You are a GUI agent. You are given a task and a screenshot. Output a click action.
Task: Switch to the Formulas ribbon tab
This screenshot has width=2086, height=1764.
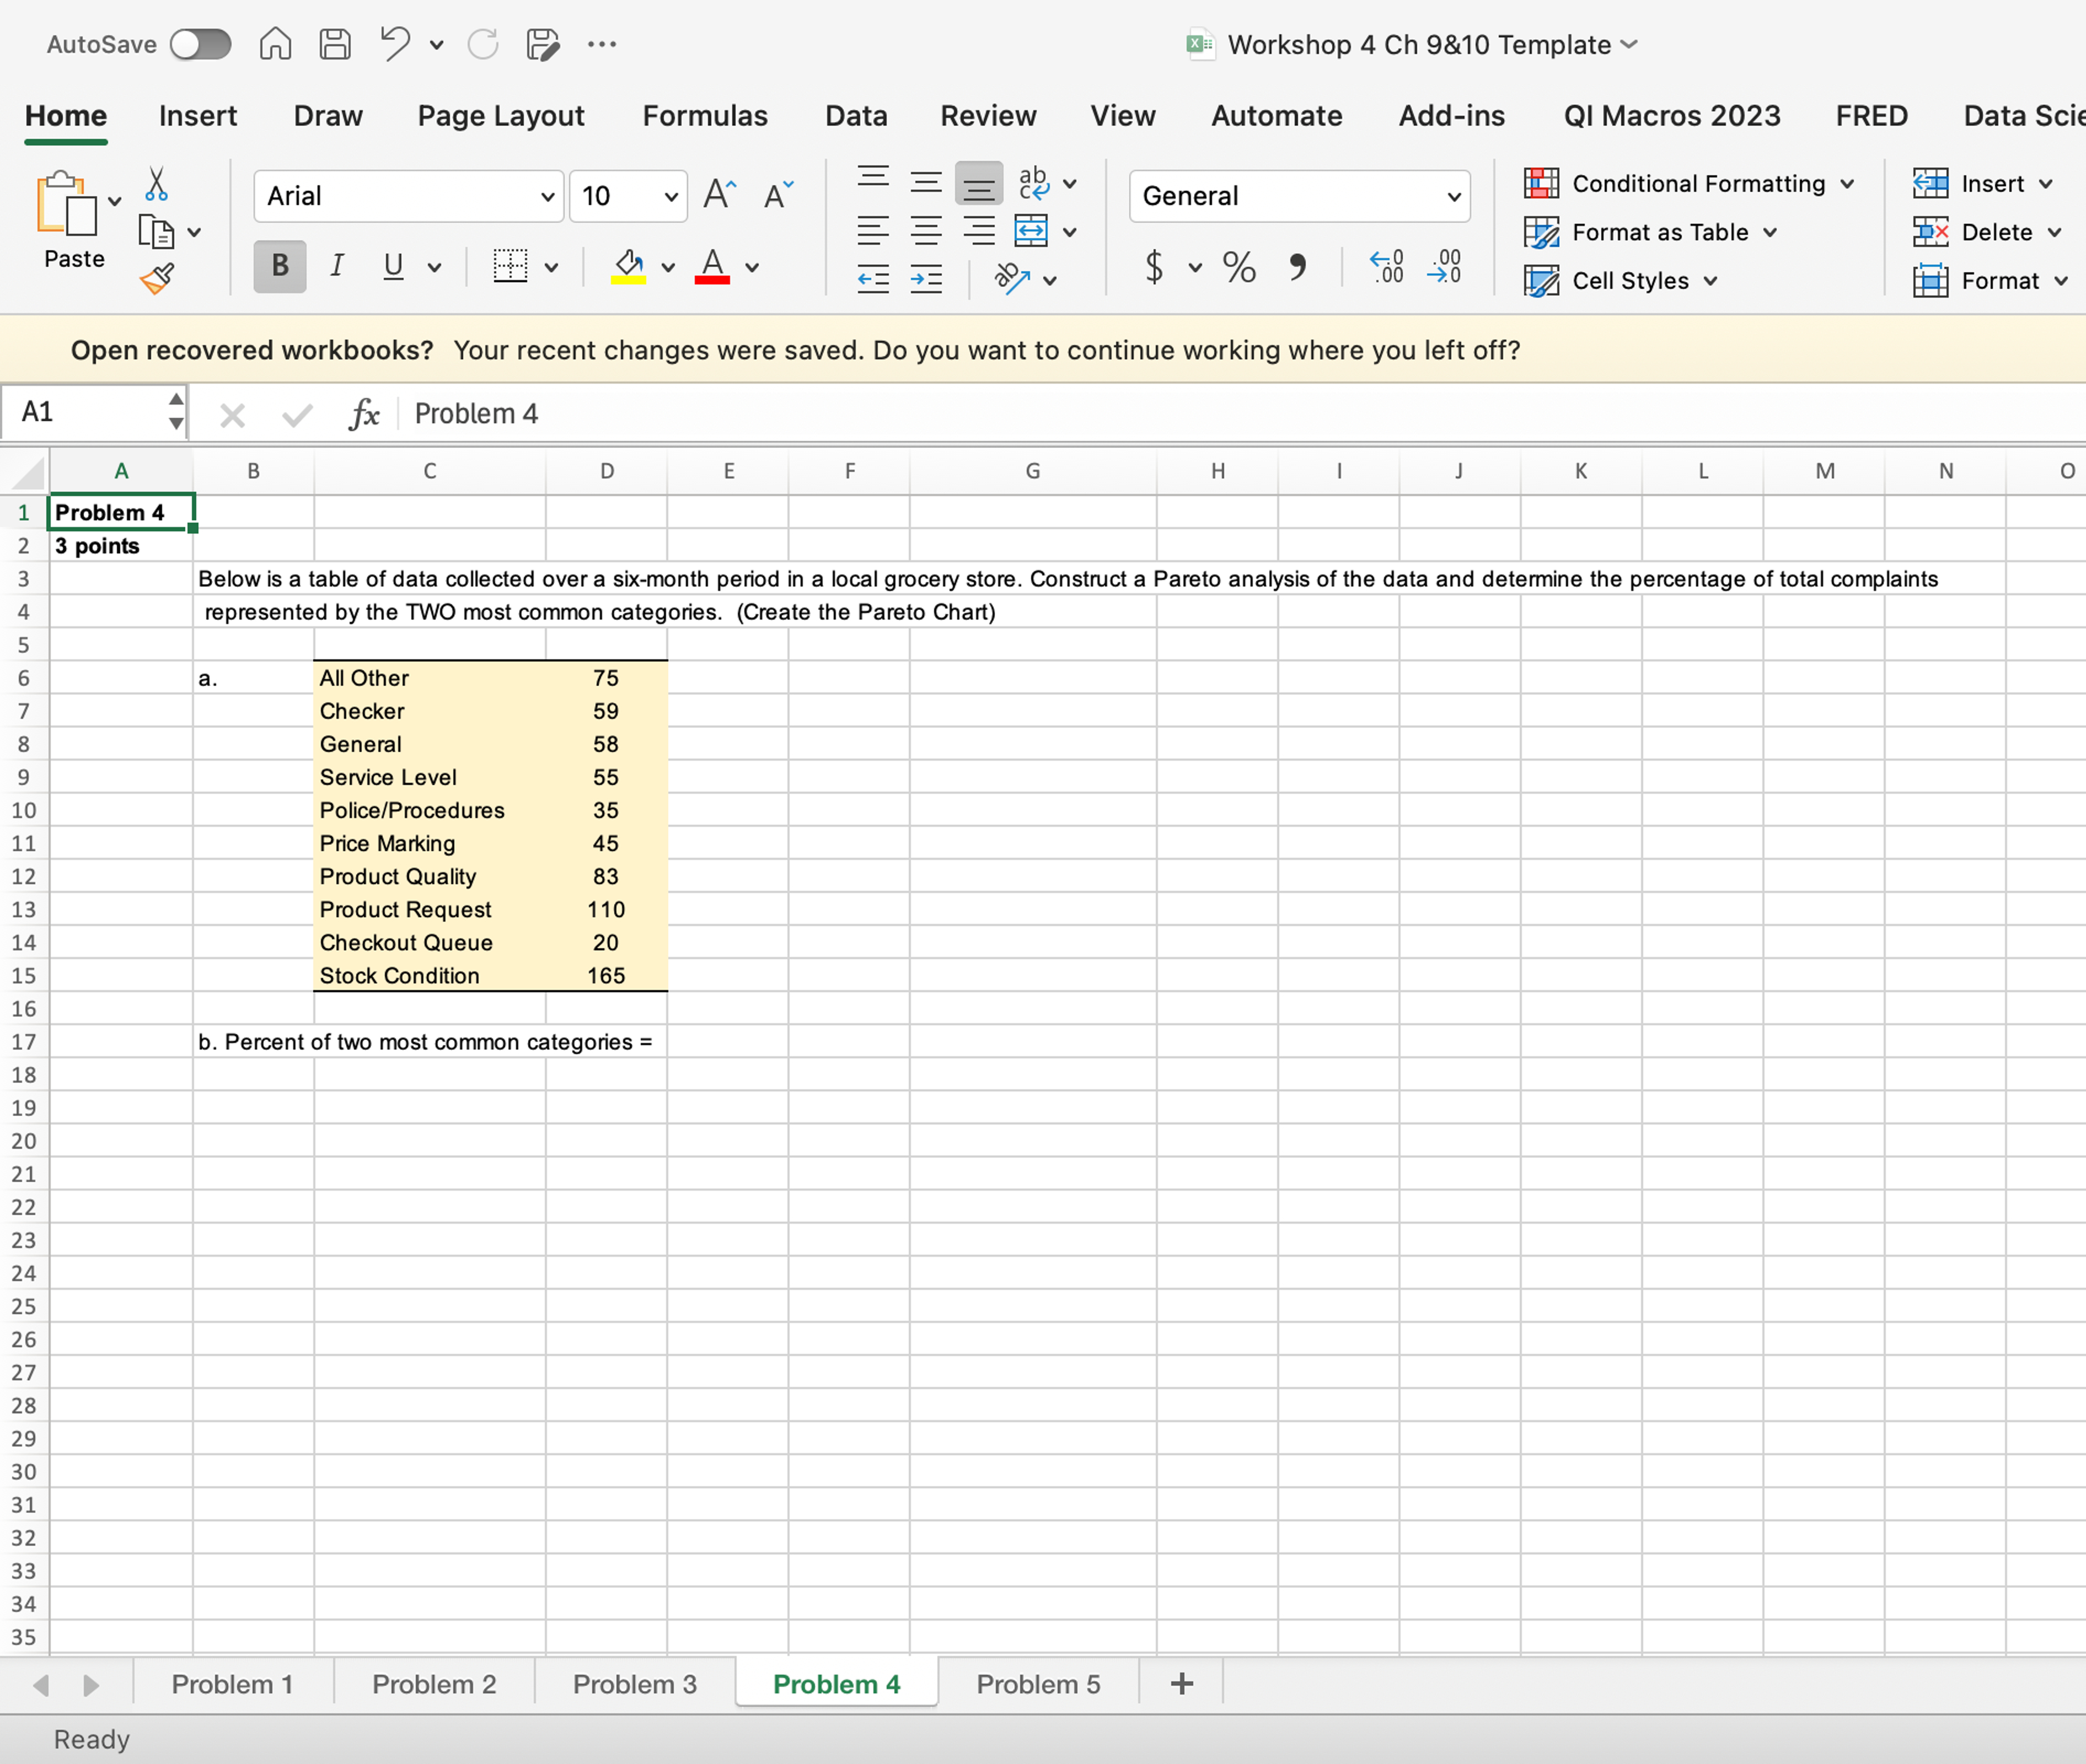click(705, 115)
